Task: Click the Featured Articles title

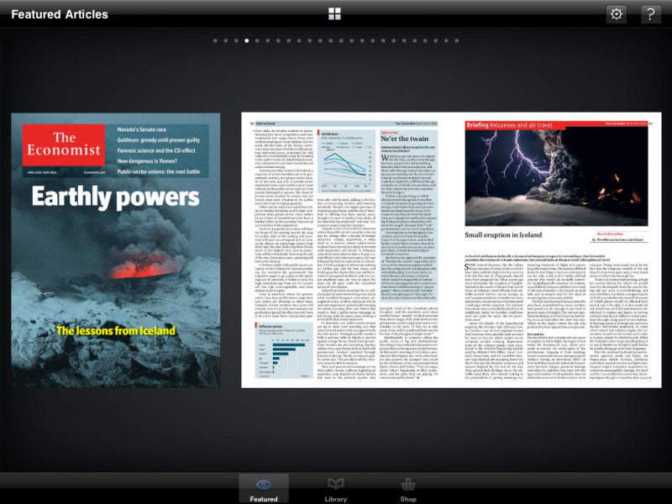Action: [60, 14]
